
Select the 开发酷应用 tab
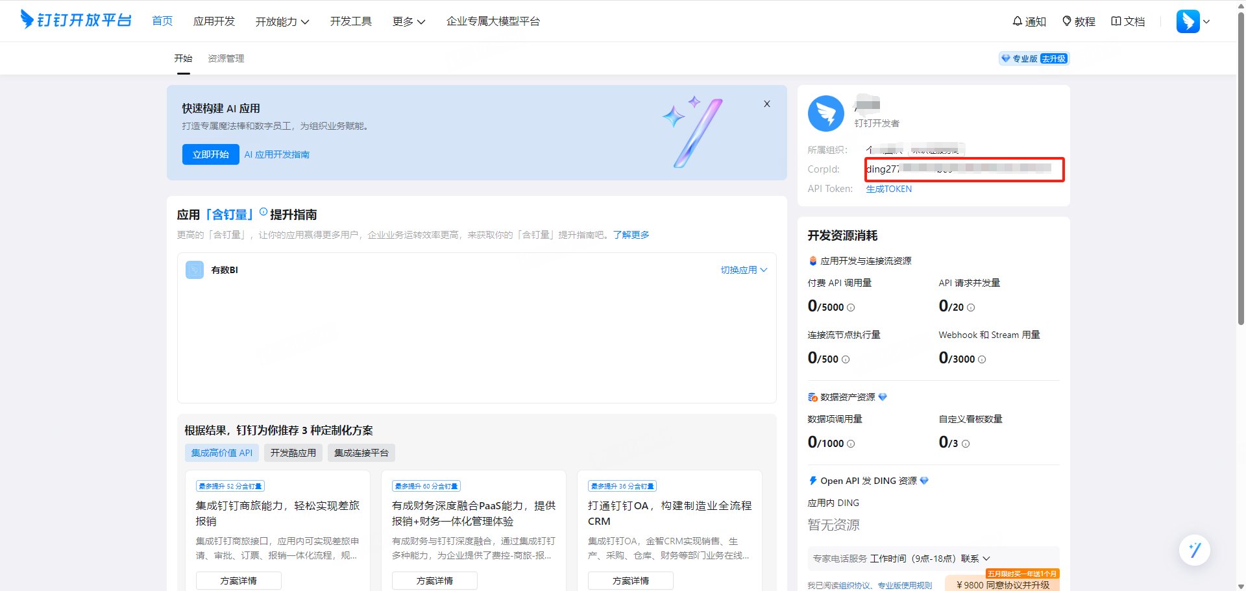[x=293, y=453]
